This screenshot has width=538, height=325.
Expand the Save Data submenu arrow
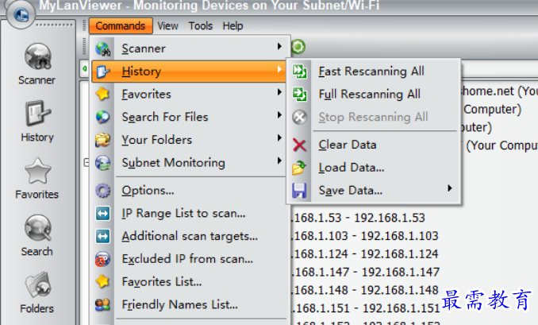tap(450, 189)
